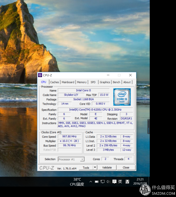Viewport: 176px width, 197px height.
Task: Click the Level 2 '4-way' value
Action: 127,145
